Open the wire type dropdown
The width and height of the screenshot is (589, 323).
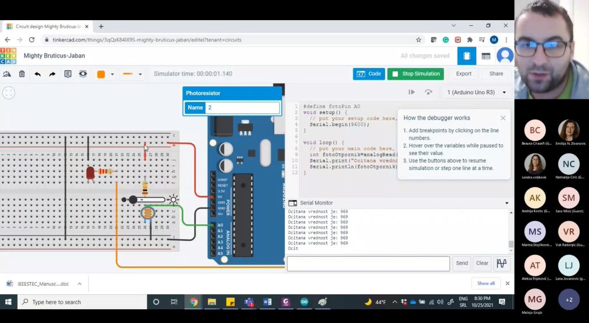(x=140, y=74)
